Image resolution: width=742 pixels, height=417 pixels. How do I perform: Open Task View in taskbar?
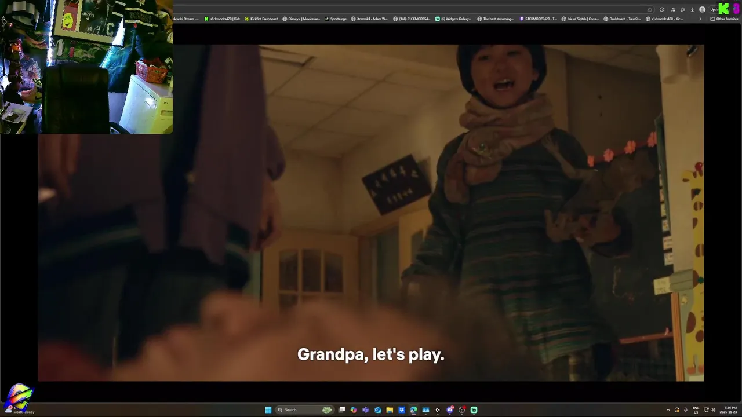pyautogui.click(x=341, y=410)
